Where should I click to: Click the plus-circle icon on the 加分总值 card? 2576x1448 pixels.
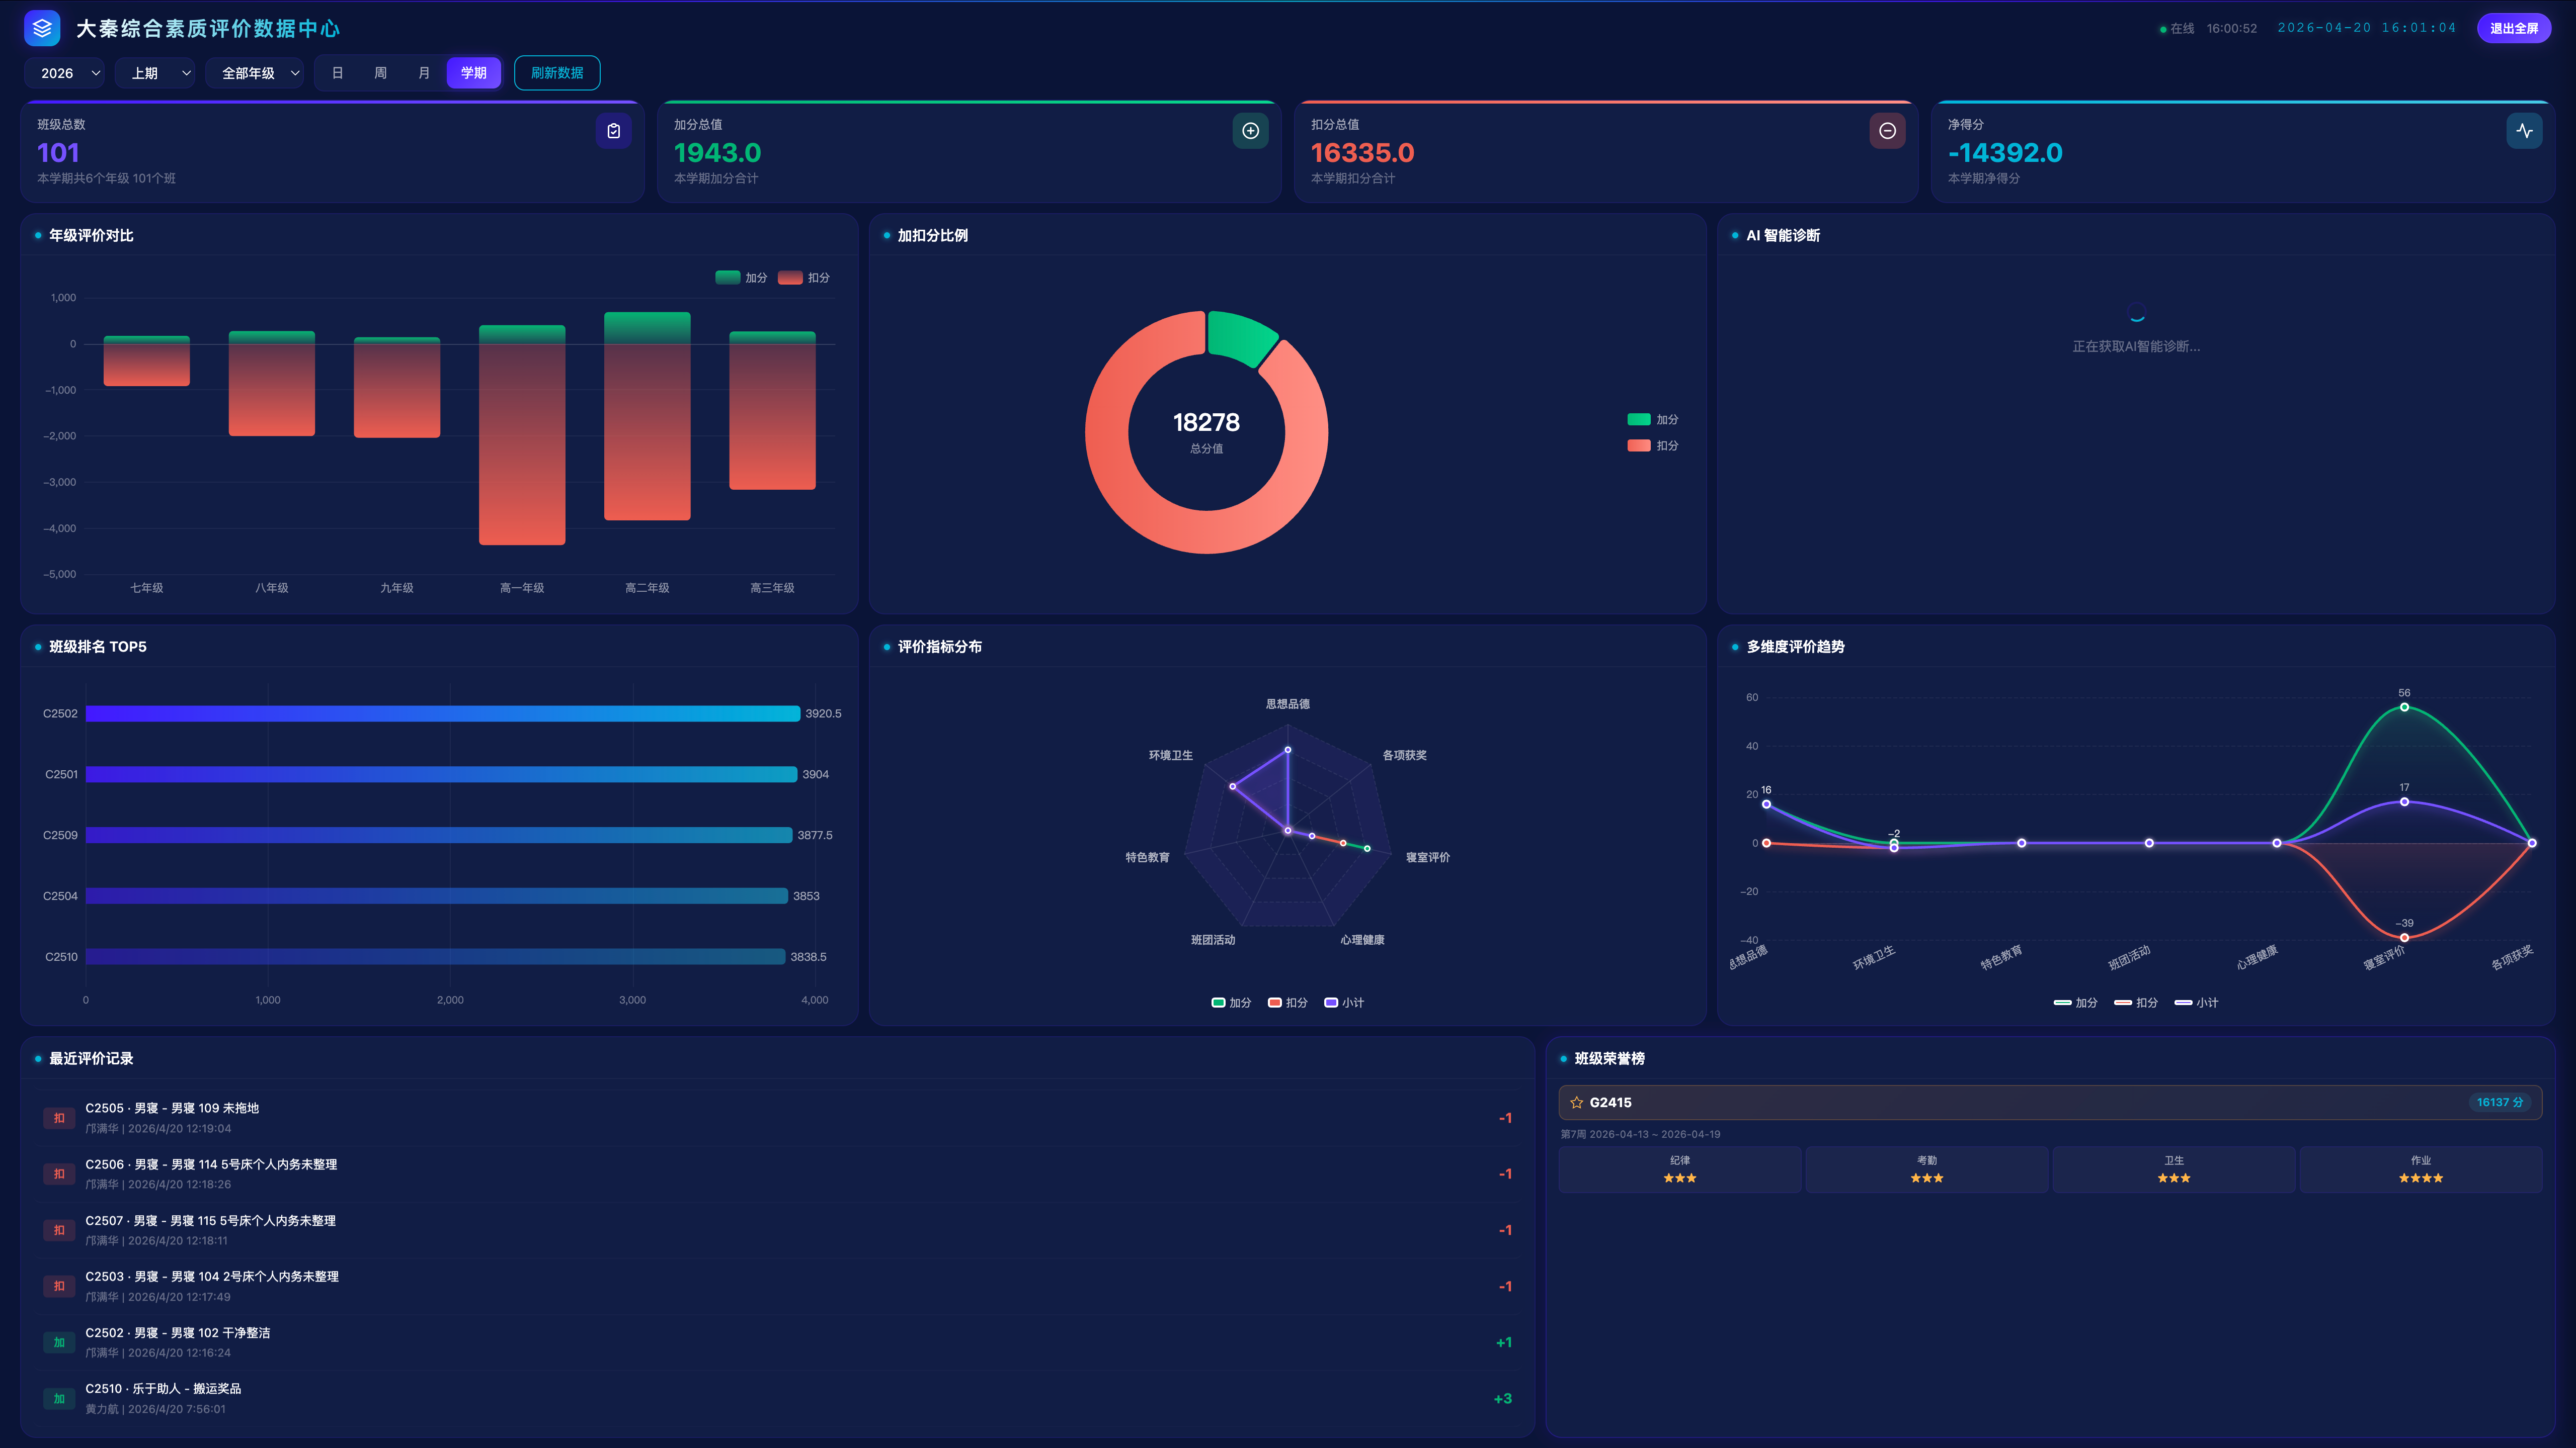coord(1250,131)
